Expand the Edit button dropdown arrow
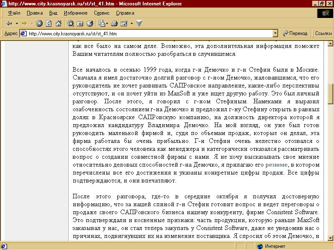The width and height of the screenshot is (334, 250). [132, 23]
